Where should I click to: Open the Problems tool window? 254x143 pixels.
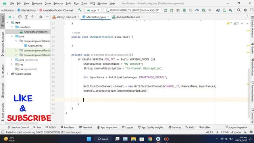pos(67,128)
